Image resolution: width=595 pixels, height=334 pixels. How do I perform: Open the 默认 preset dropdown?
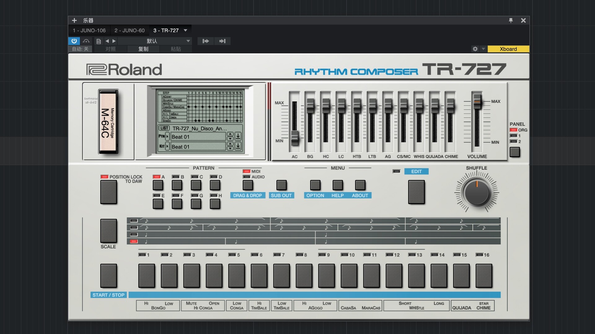[x=155, y=41]
